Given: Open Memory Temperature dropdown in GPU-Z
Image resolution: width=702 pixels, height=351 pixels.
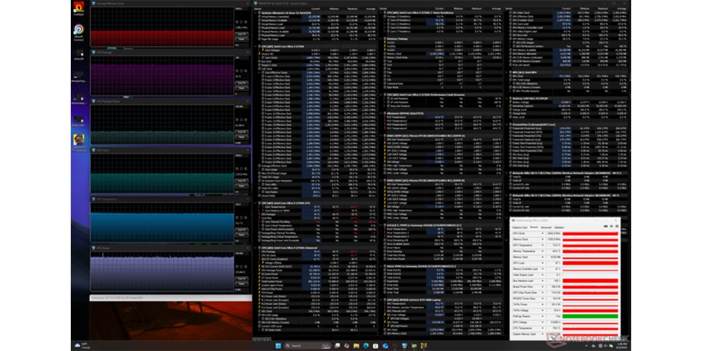Looking at the screenshot, I should [x=542, y=251].
